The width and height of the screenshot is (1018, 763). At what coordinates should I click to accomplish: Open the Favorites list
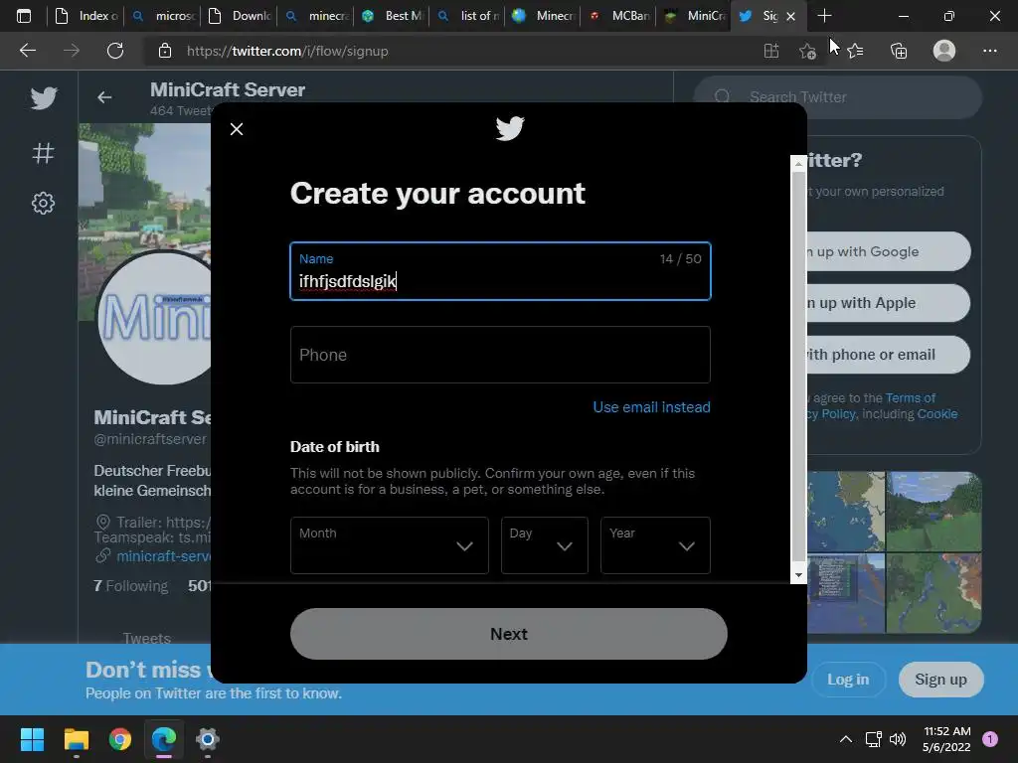(x=856, y=51)
